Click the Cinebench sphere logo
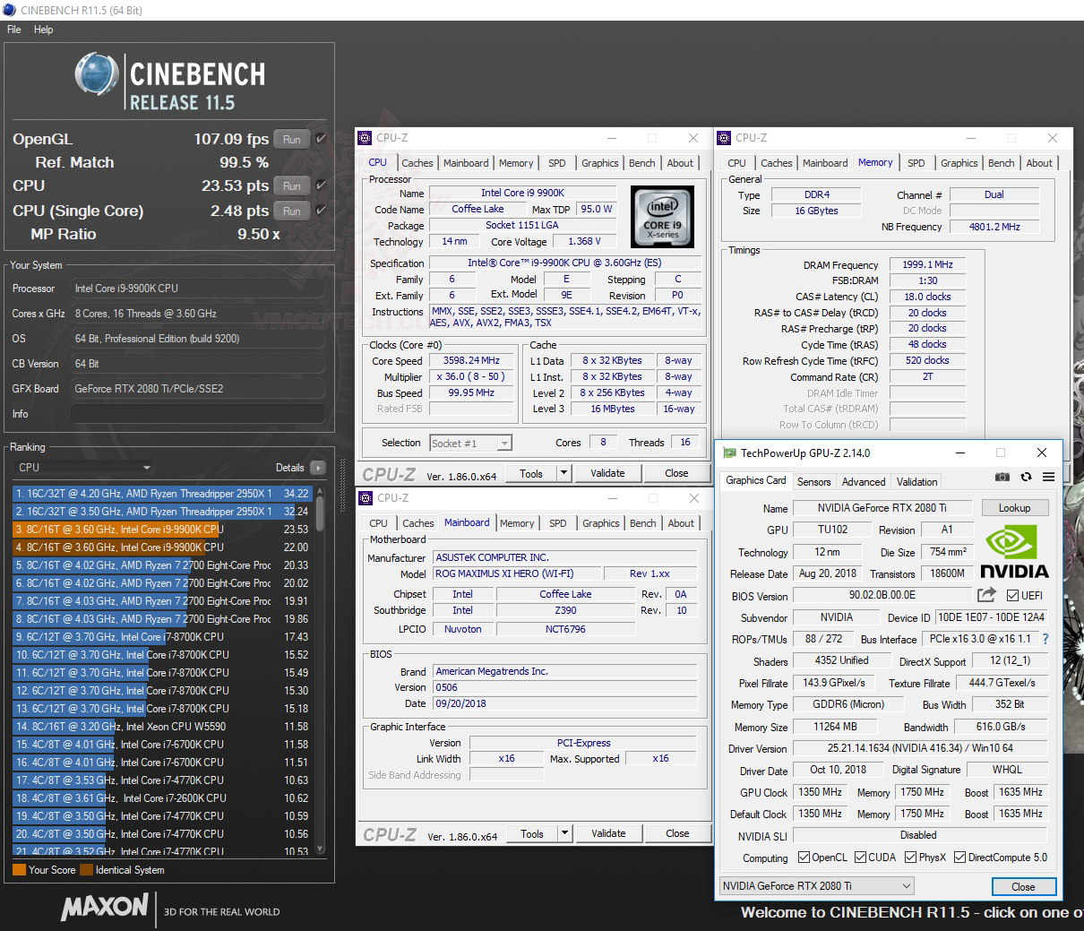The width and height of the screenshot is (1084, 931). (97, 73)
